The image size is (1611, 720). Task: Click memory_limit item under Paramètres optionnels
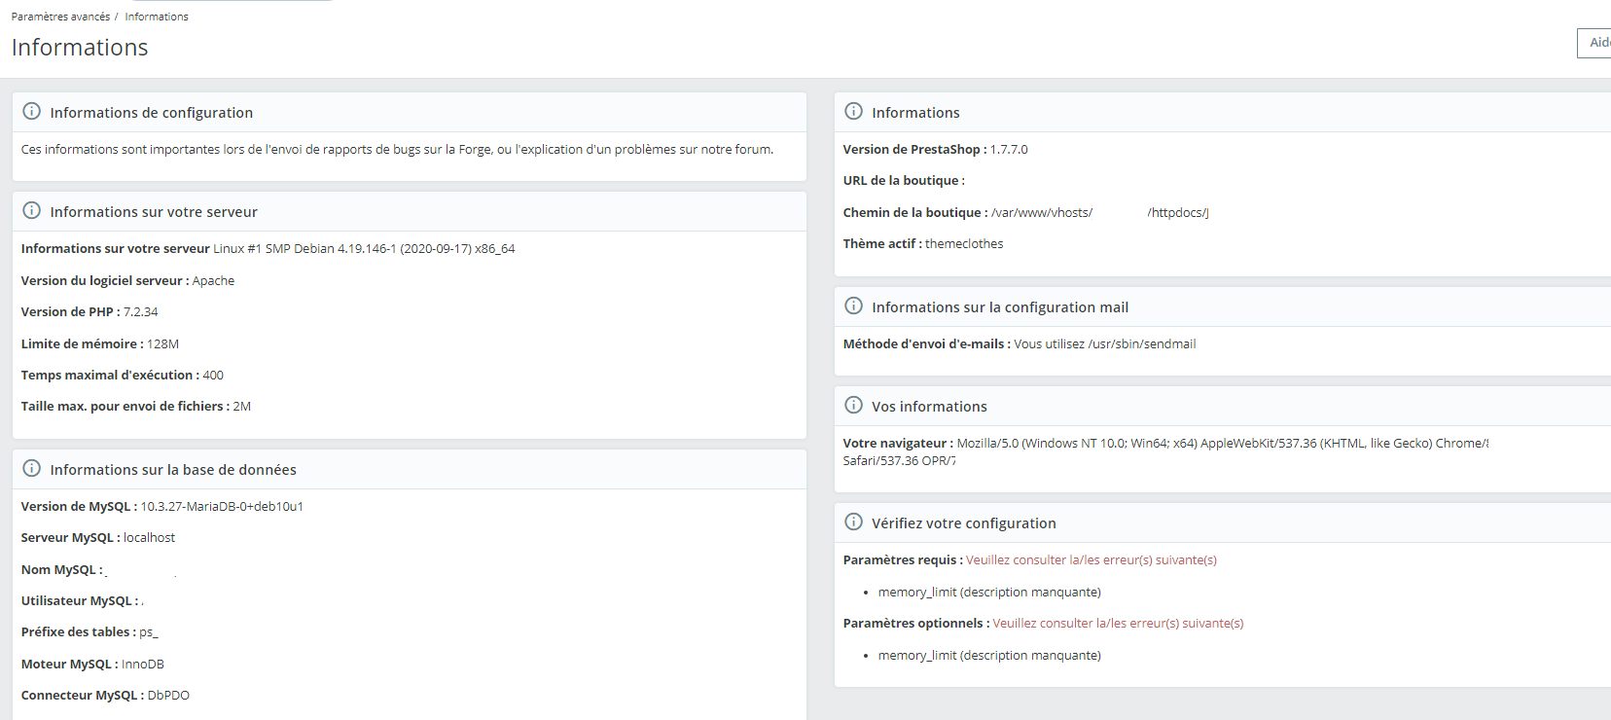989,656
